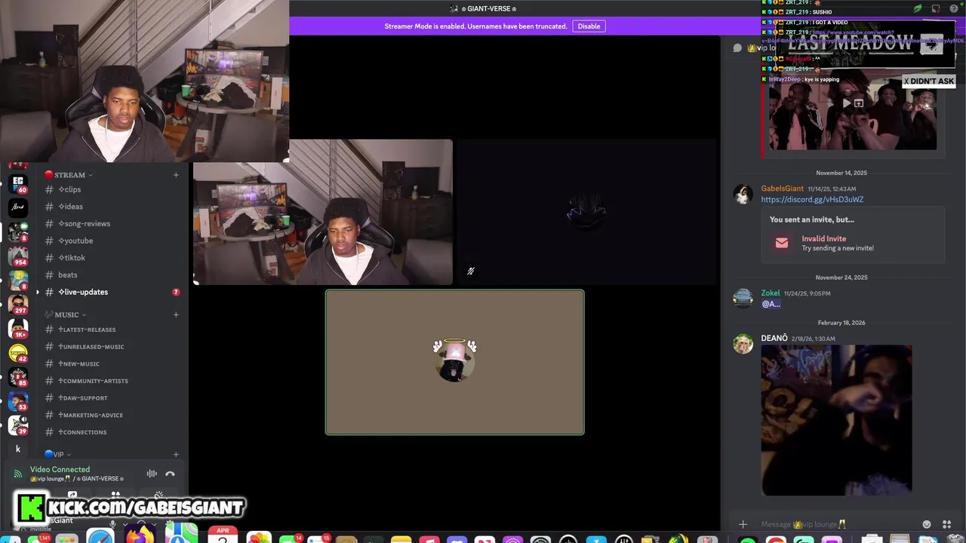Open Calendar from the dock
Viewport: 966px width, 543px height.
(x=223, y=535)
